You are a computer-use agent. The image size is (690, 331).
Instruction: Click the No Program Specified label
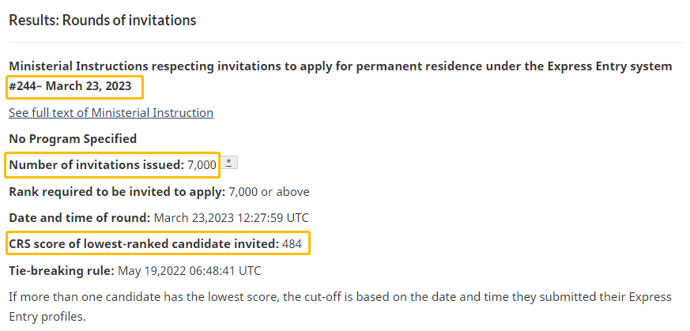click(73, 138)
